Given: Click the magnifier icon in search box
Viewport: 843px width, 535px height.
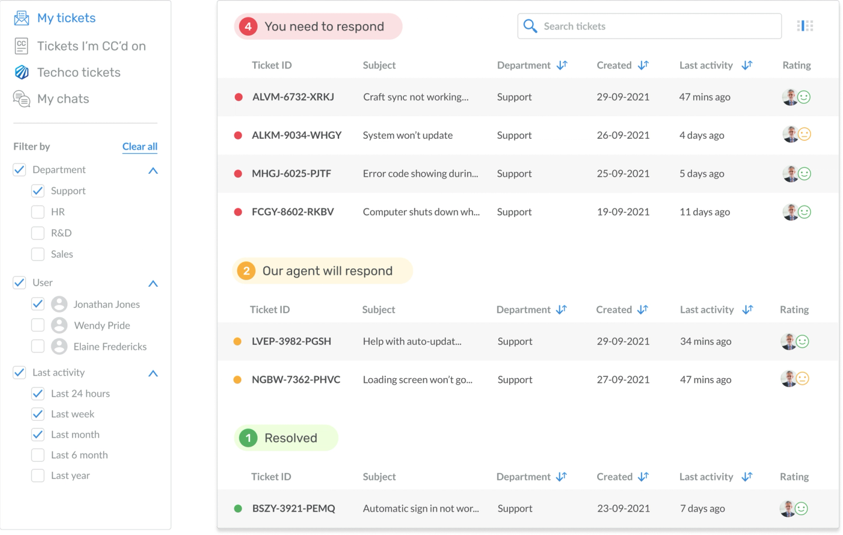Looking at the screenshot, I should [530, 26].
